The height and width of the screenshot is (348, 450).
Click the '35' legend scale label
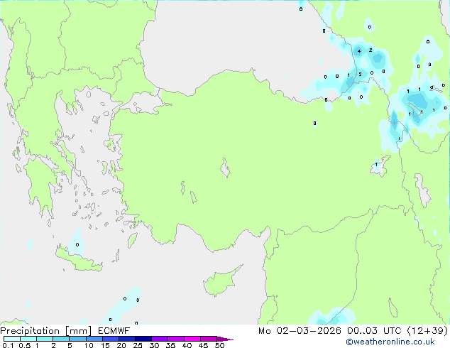[x=170, y=345]
